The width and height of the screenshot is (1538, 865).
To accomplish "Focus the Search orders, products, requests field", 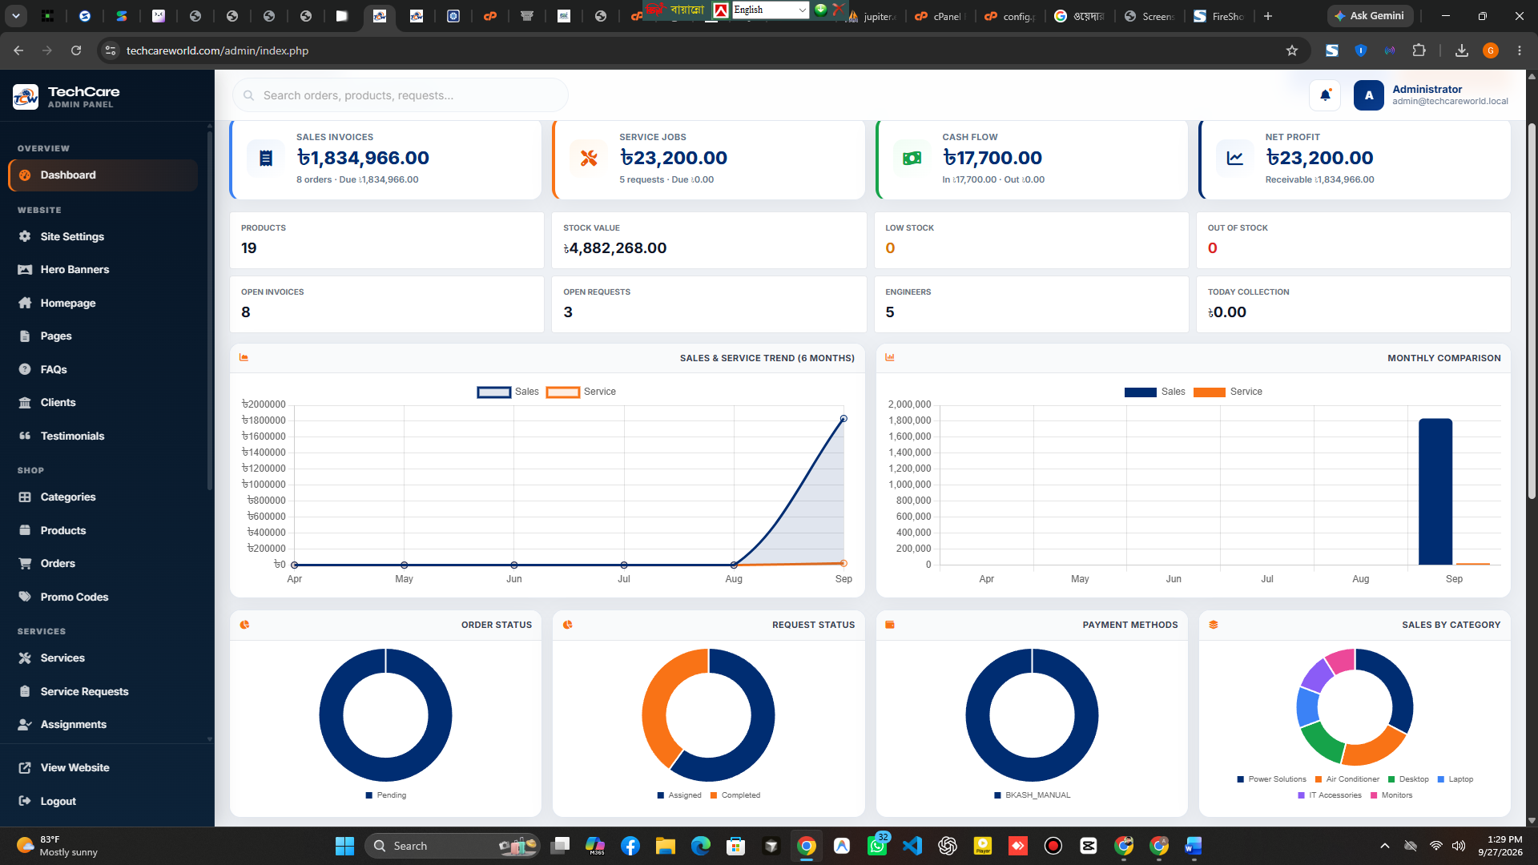I will 401,95.
